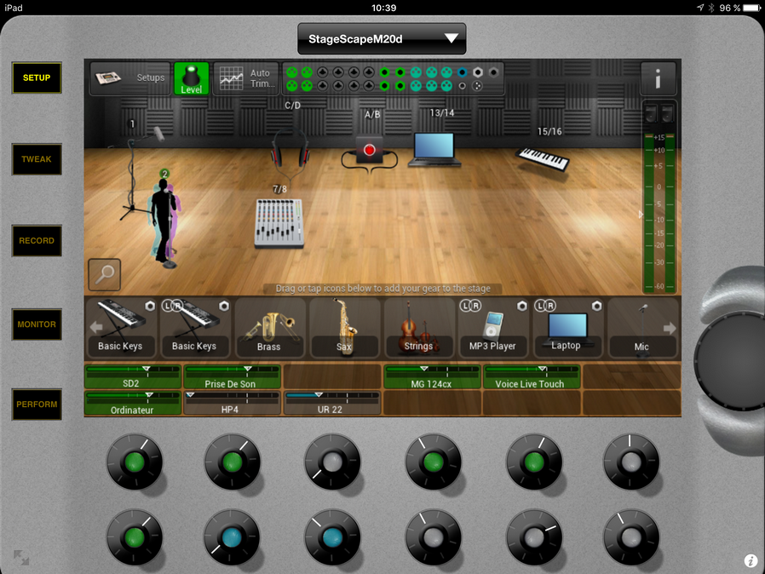Tap the laptop icon on stage
The width and height of the screenshot is (765, 574).
coord(434,148)
